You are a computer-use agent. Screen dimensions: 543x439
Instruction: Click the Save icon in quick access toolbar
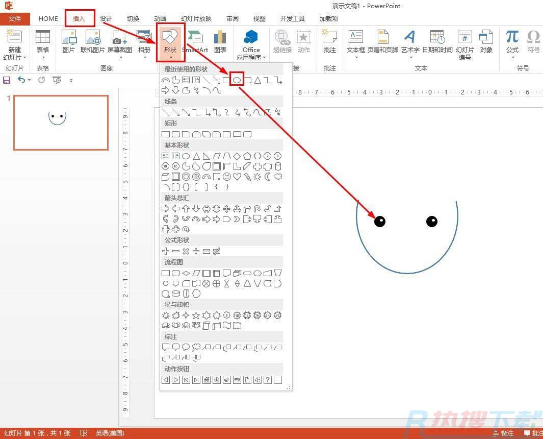[7, 80]
